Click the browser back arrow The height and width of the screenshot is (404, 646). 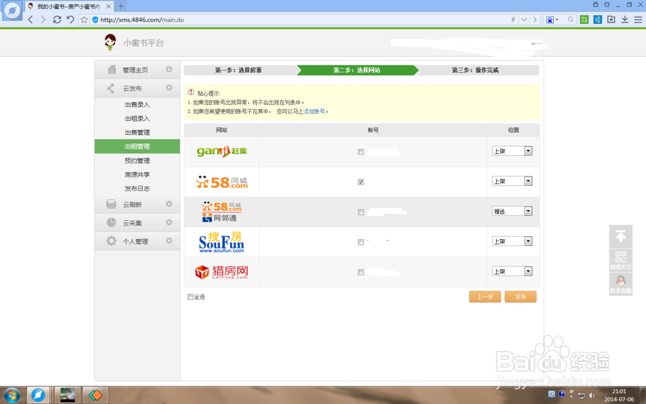click(30, 19)
